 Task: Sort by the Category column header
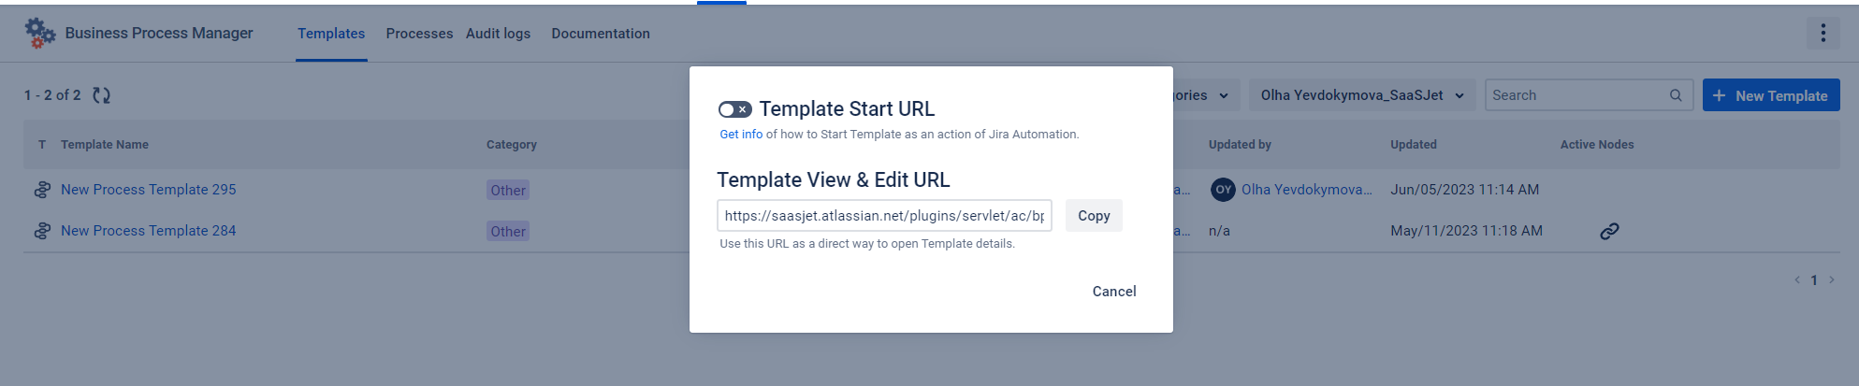click(512, 145)
